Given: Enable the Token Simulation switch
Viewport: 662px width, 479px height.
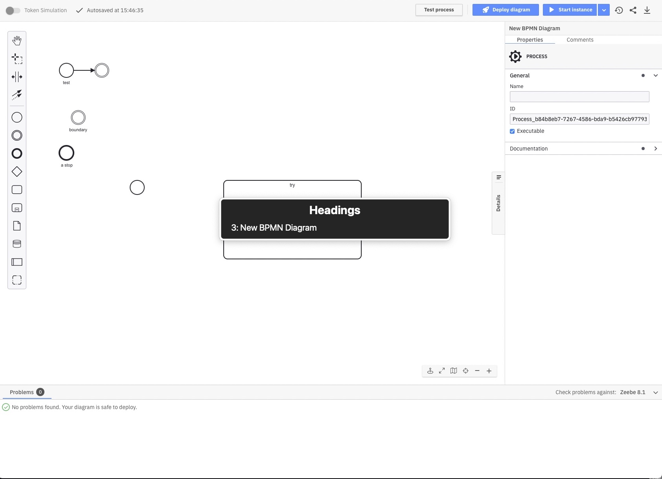Looking at the screenshot, I should [13, 11].
